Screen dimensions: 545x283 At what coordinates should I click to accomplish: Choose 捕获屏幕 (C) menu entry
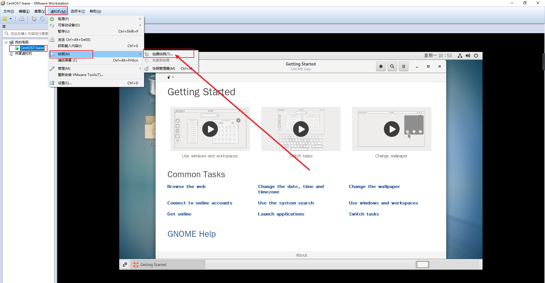[96, 60]
